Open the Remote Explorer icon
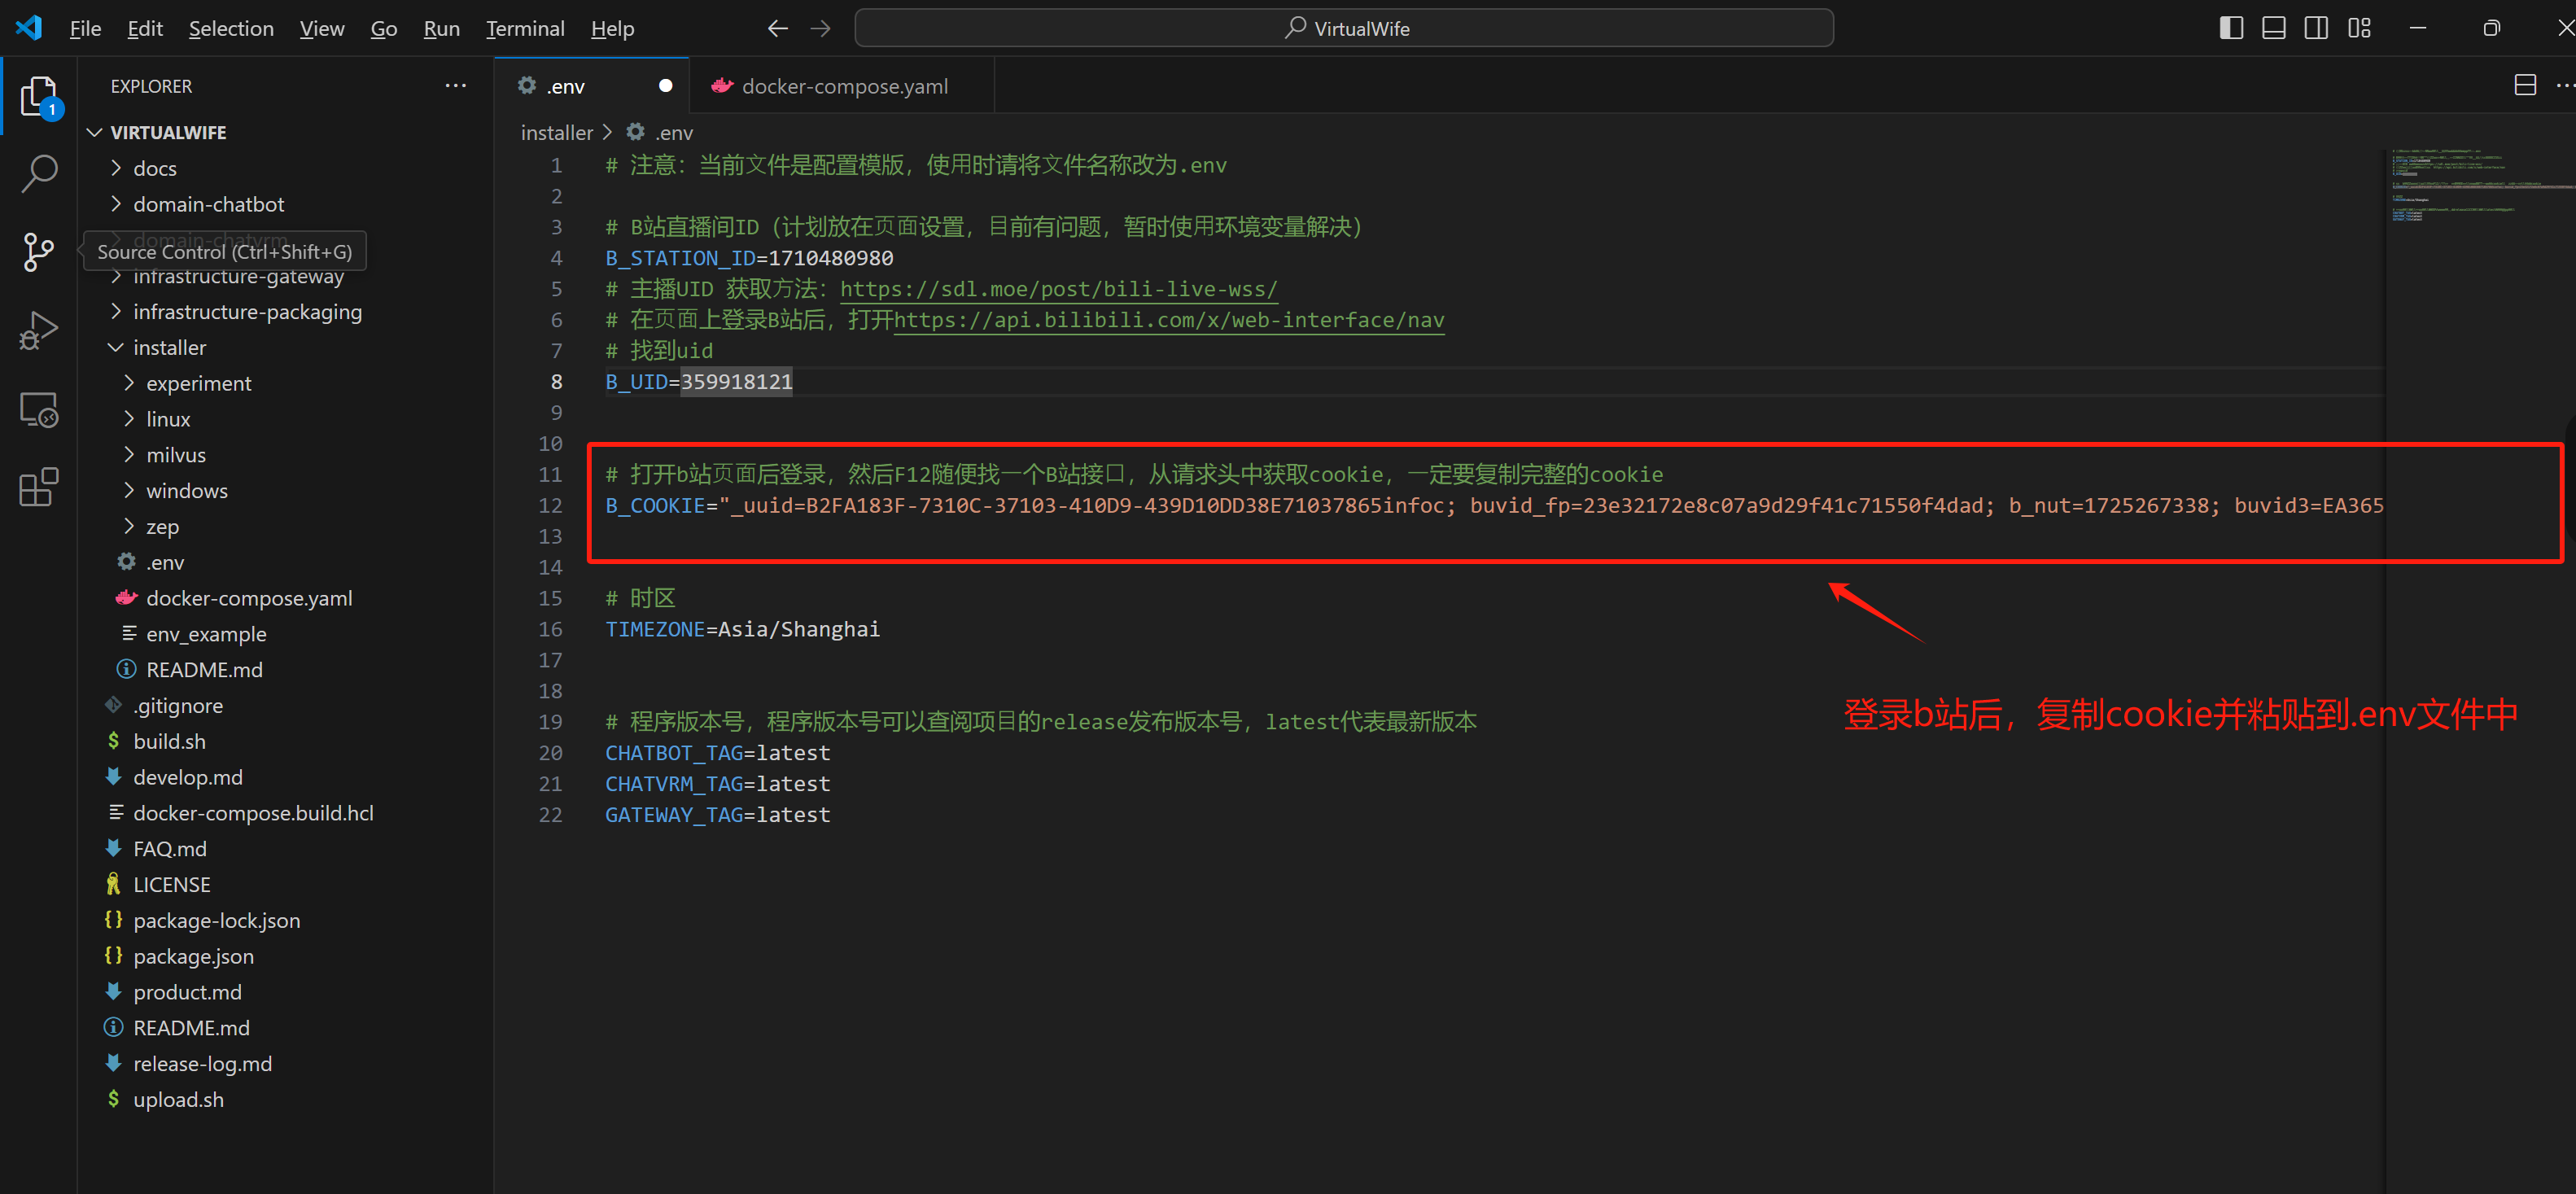This screenshot has width=2576, height=1194. pyautogui.click(x=38, y=409)
